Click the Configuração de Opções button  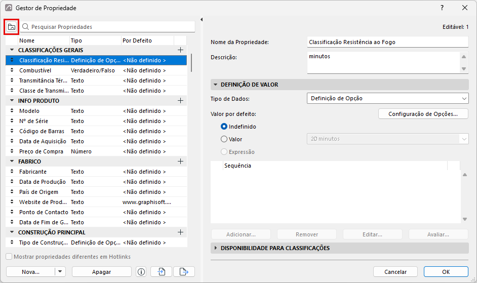point(423,114)
